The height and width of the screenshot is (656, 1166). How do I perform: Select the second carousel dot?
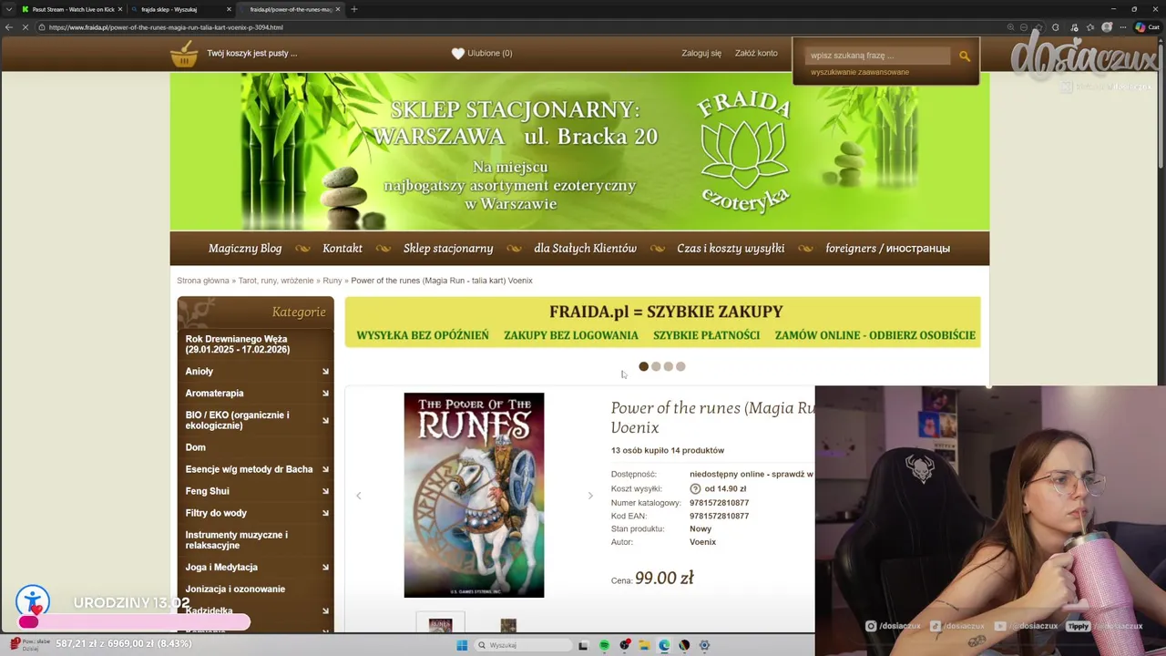click(656, 366)
